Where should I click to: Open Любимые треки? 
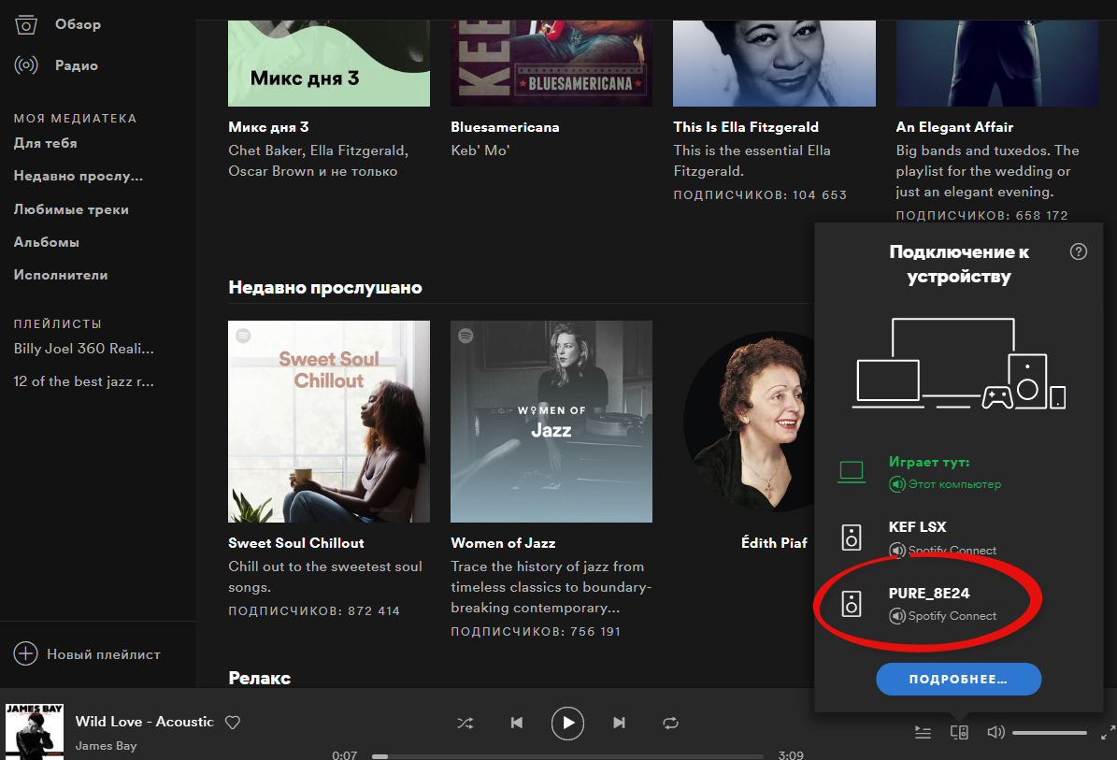[71, 209]
